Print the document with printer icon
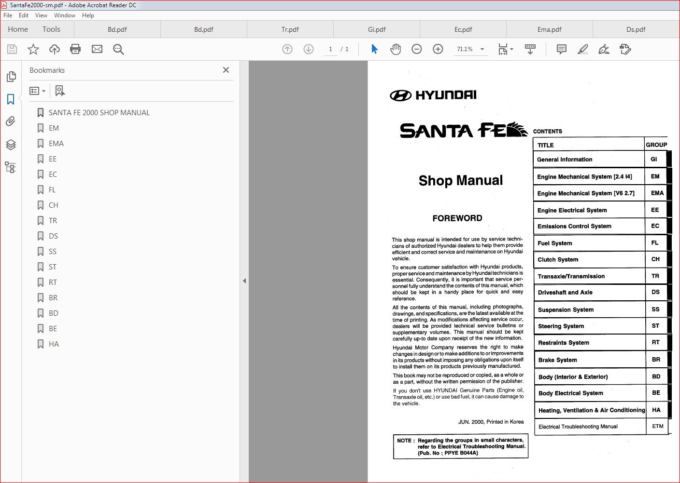The image size is (680, 483). pyautogui.click(x=75, y=49)
